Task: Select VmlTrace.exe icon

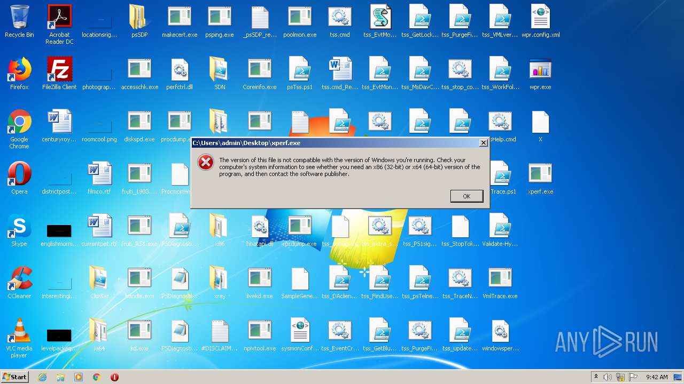Action: (500, 283)
